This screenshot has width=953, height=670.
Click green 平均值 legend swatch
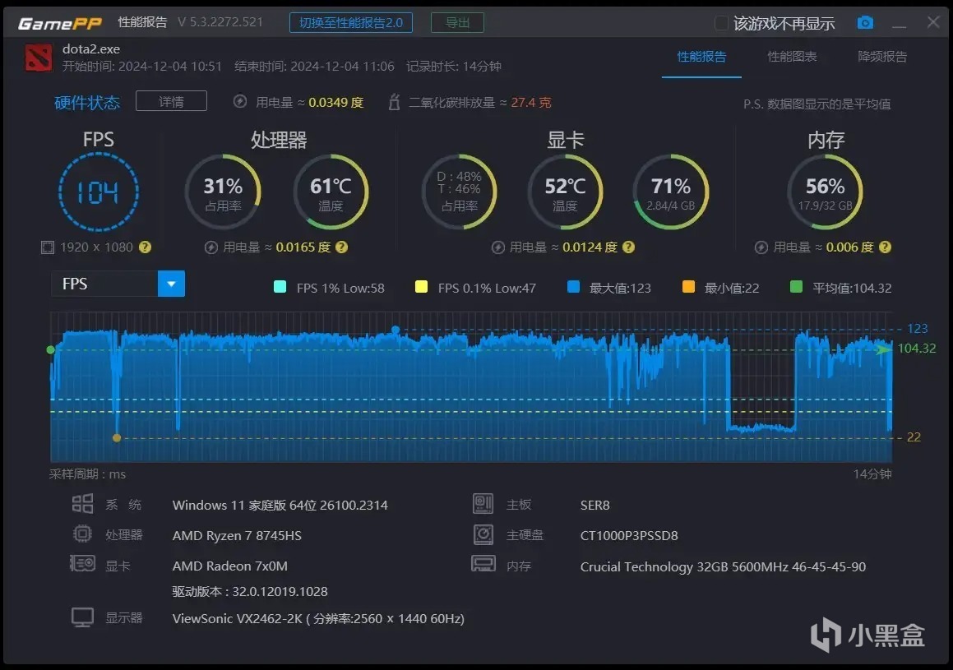[x=796, y=287]
